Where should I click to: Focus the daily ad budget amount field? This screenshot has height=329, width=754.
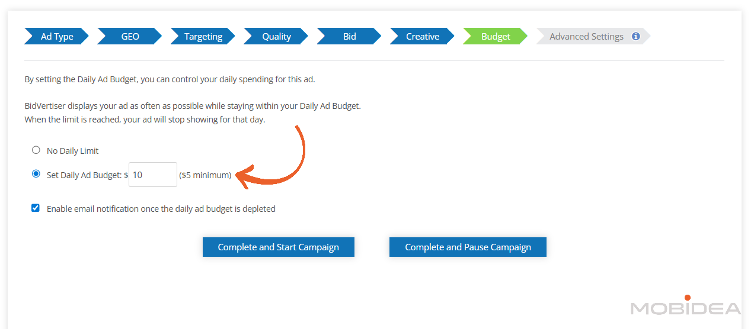click(x=152, y=175)
